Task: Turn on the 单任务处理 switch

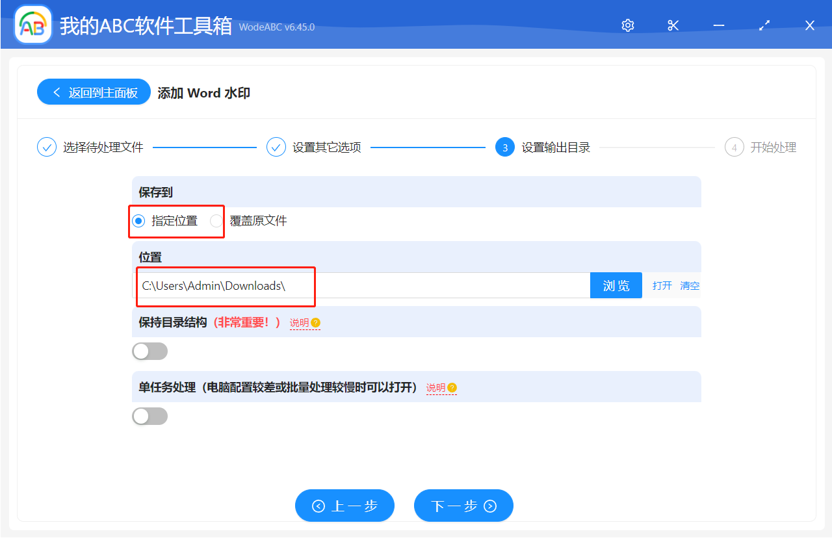Action: [149, 416]
